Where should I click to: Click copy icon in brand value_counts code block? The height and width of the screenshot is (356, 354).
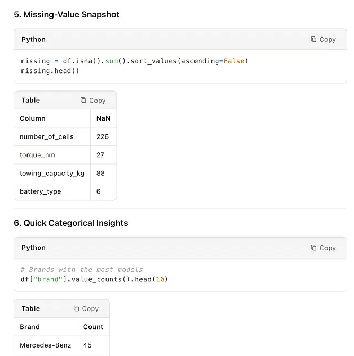tap(314, 248)
